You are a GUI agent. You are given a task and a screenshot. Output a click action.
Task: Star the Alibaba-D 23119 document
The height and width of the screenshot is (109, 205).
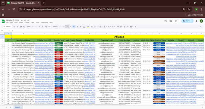(22, 20)
